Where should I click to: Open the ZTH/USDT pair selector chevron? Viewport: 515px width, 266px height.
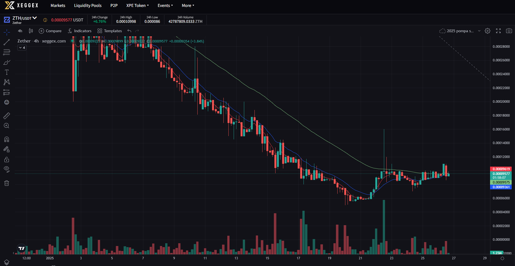[35, 18]
